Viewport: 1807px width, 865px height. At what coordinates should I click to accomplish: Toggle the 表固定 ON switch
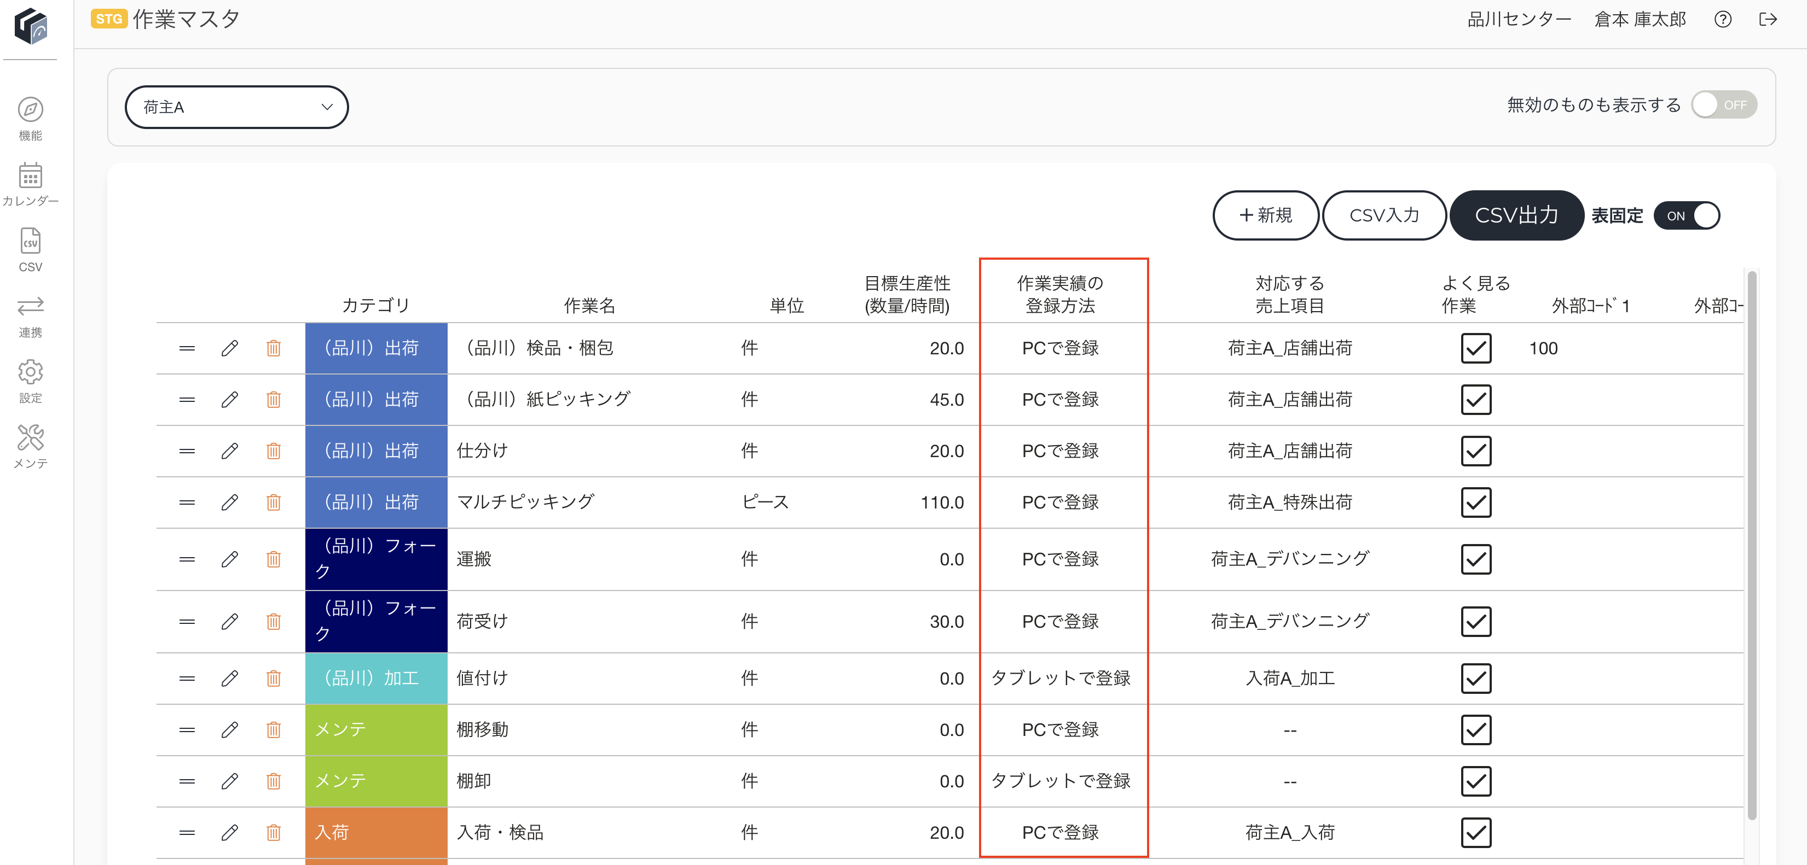tap(1687, 215)
